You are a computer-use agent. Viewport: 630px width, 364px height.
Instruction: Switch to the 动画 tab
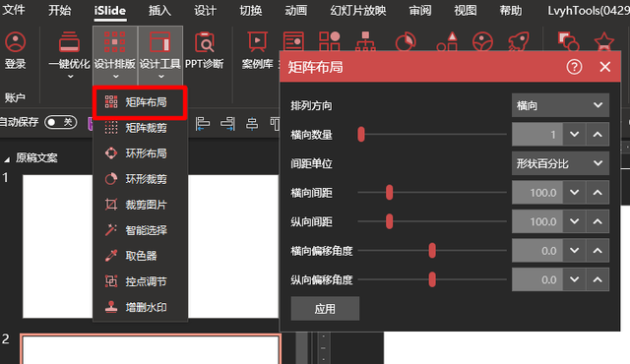(x=296, y=10)
